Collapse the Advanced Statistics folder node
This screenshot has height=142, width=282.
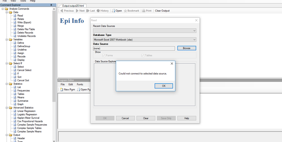7,108
